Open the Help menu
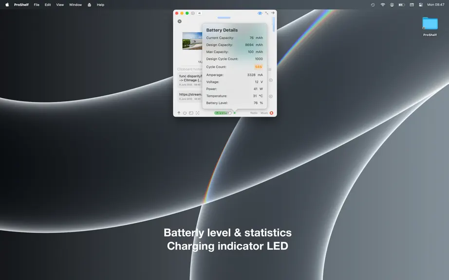The width and height of the screenshot is (449, 280). click(100, 4)
